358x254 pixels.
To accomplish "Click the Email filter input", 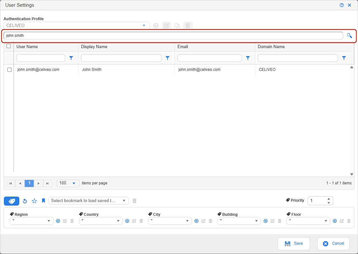I will [210, 58].
